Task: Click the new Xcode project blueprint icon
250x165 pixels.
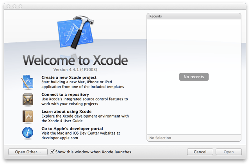Action: click(x=28, y=82)
